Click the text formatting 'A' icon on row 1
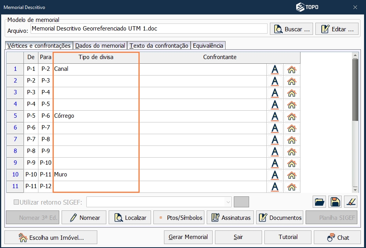 275,69
